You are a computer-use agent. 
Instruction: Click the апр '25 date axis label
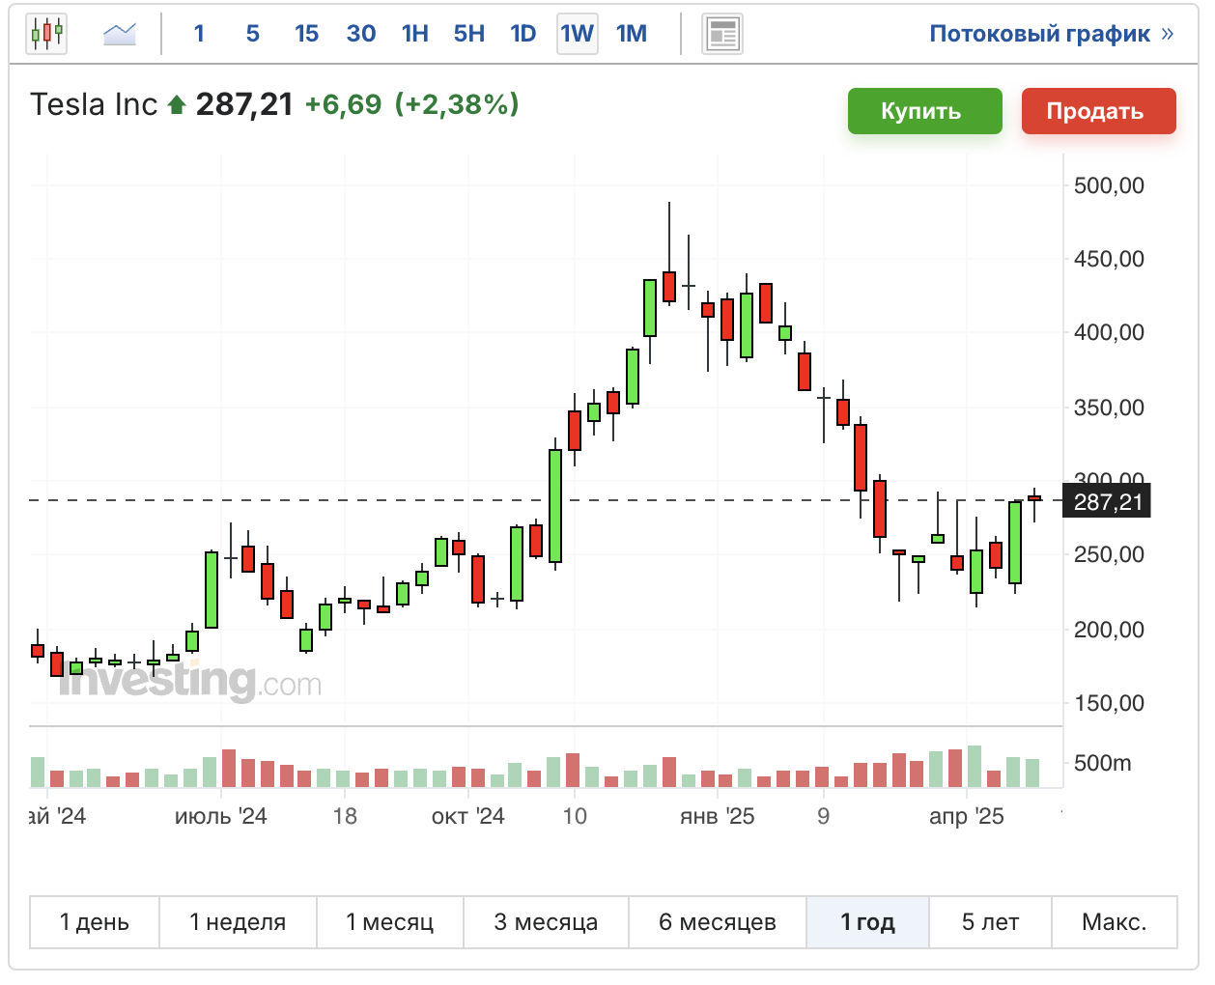(967, 817)
